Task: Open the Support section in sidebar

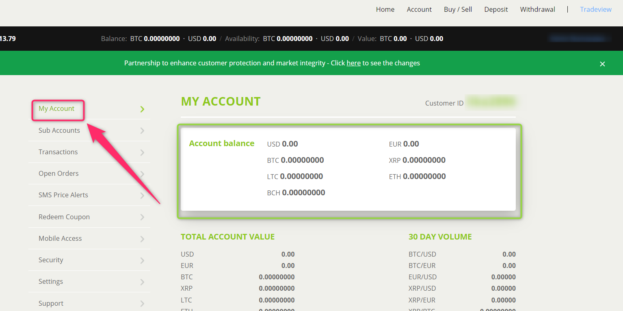Action: [51, 303]
